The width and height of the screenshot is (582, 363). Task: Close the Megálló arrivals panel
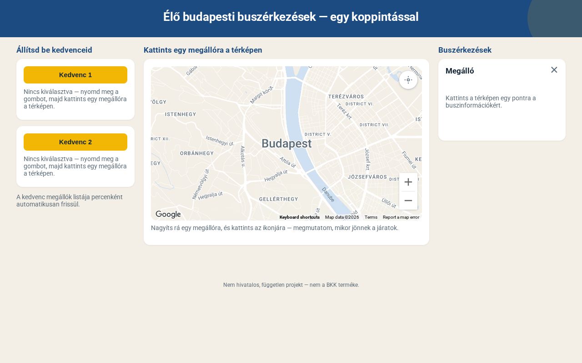coord(554,70)
